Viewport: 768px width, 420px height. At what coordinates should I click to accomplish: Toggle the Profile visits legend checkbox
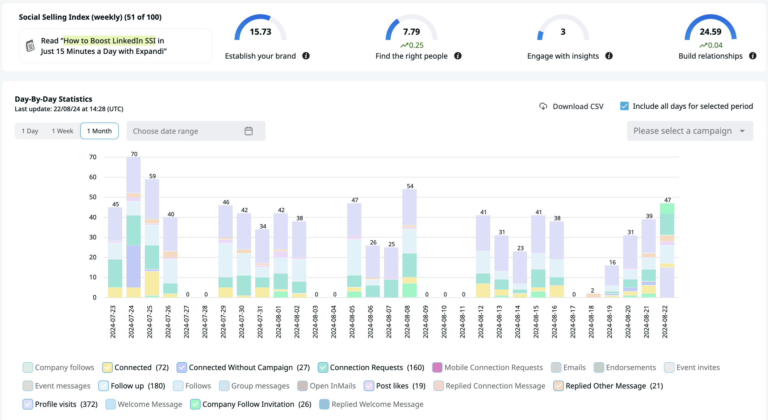pos(28,404)
